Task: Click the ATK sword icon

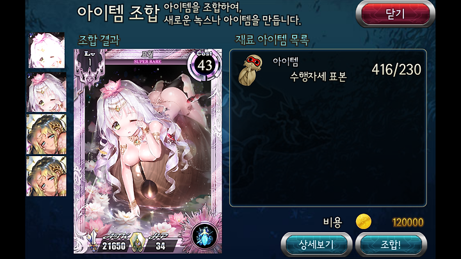Action: point(93,241)
